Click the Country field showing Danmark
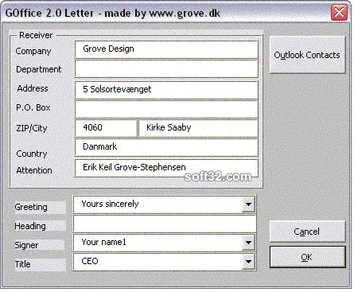The image size is (354, 292). pyautogui.click(x=166, y=147)
